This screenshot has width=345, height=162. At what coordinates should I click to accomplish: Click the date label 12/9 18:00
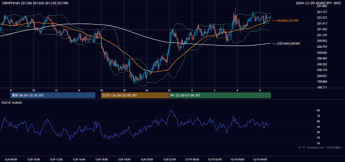pyautogui.click(x=124, y=159)
